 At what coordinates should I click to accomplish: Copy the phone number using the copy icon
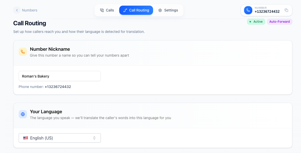click(286, 10)
